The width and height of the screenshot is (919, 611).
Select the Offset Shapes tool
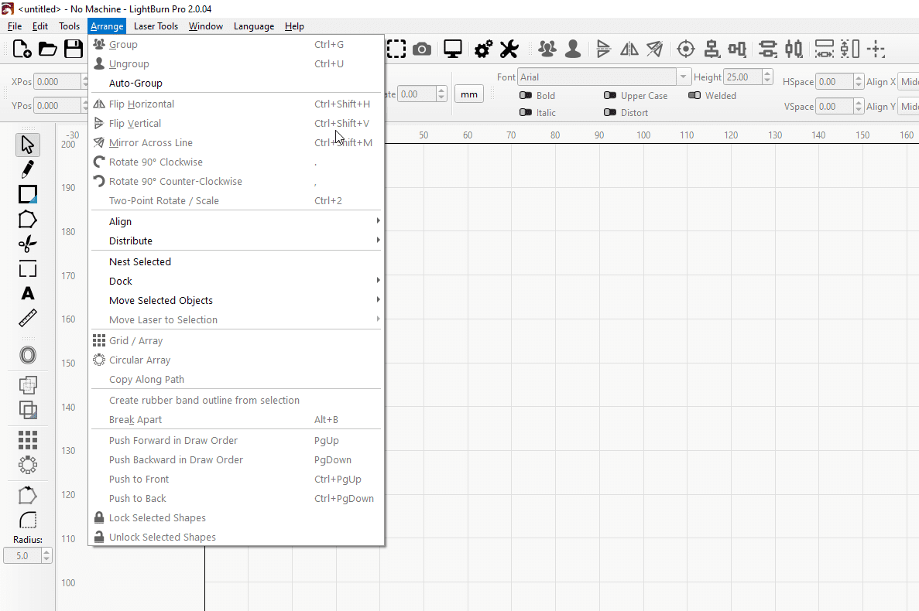point(28,355)
